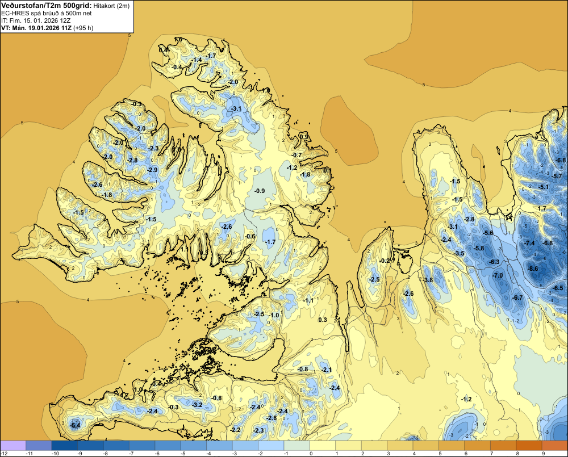Select the coldest reading -8.6

533,269
